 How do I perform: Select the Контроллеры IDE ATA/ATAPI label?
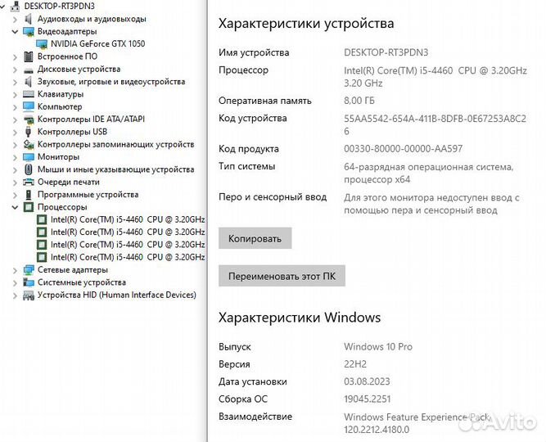coord(91,120)
